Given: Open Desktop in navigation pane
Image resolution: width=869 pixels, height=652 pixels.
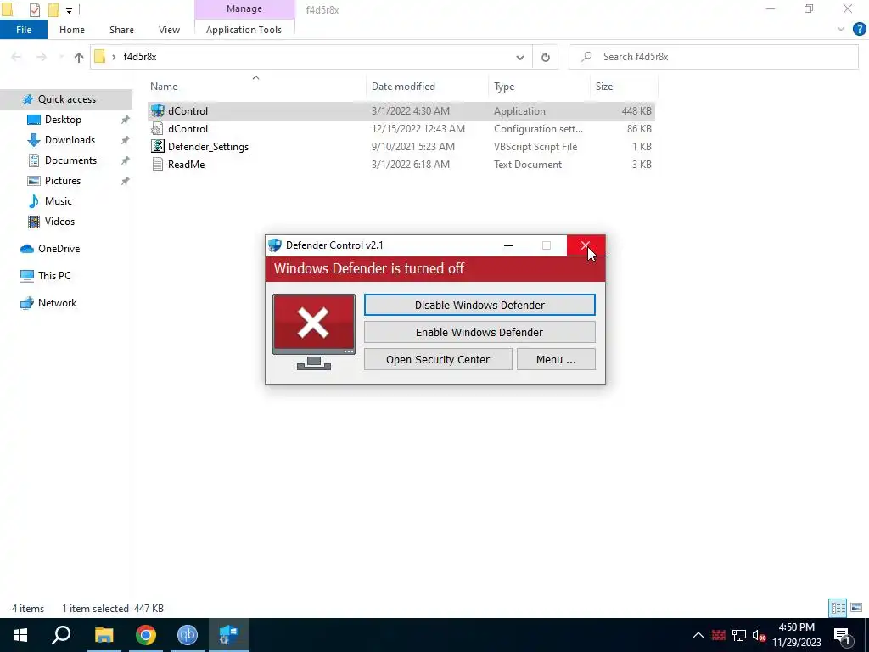Looking at the screenshot, I should coord(63,119).
